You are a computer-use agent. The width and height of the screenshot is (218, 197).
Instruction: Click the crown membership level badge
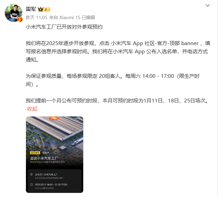44,9
